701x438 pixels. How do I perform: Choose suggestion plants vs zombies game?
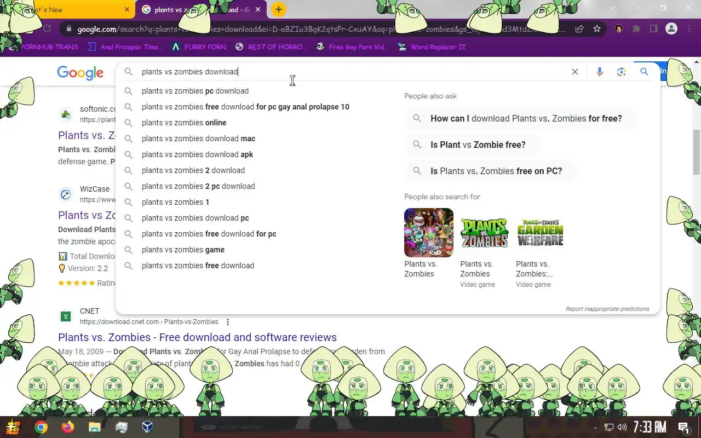coord(183,250)
